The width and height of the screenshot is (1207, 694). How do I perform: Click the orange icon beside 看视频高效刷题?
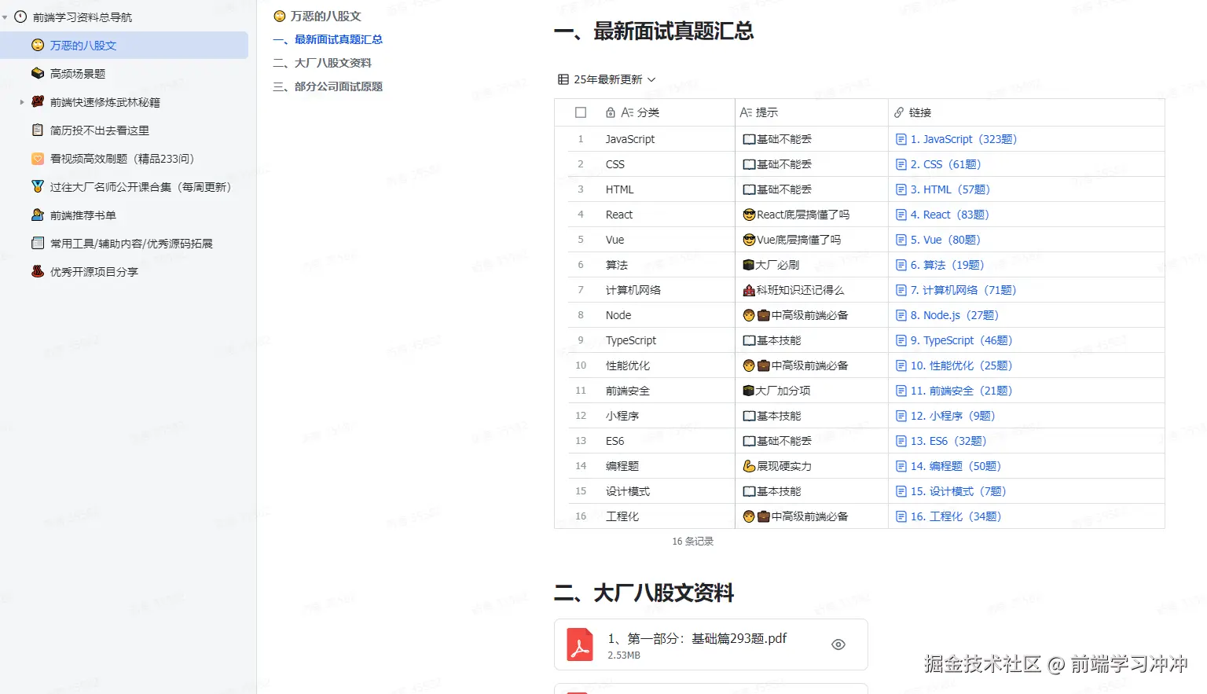click(38, 158)
